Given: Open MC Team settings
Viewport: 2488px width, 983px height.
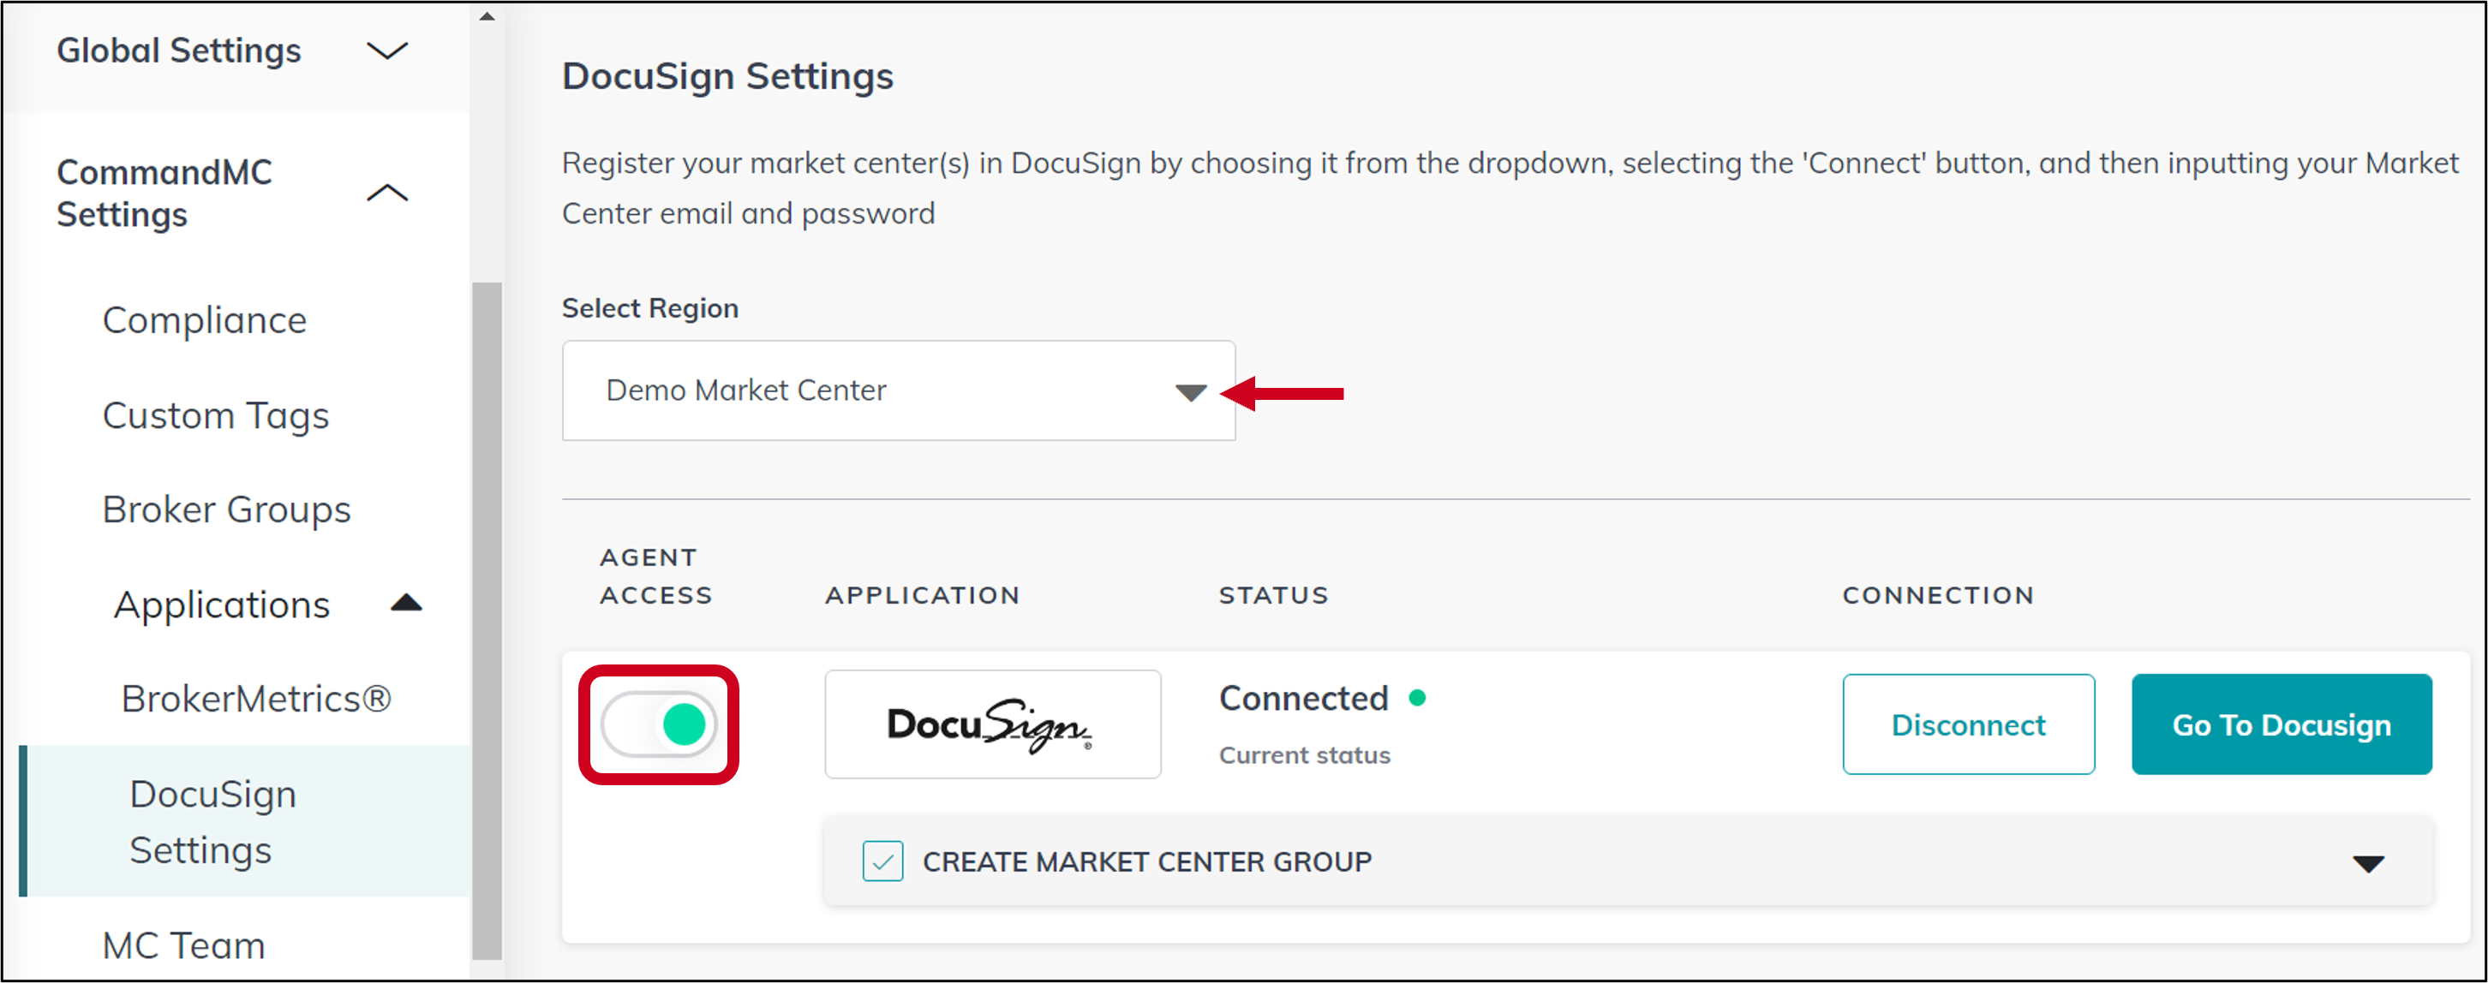Looking at the screenshot, I should pos(182,944).
